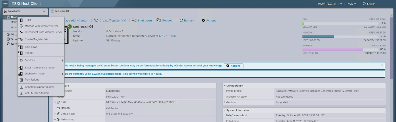
Task: Click the Reboot icon in context menu
Action: point(21,53)
